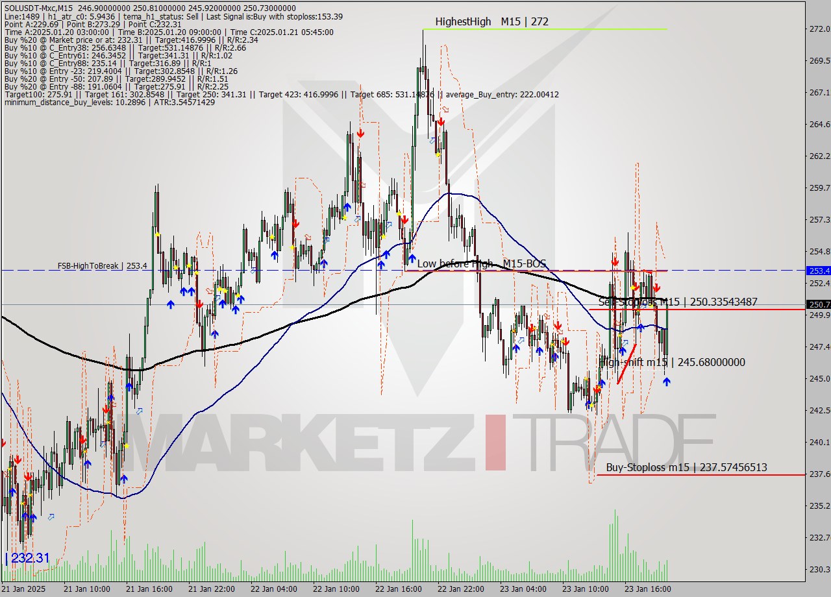The height and width of the screenshot is (597, 831).
Task: Click the Low before High M15-BOS label
Action: tap(481, 263)
